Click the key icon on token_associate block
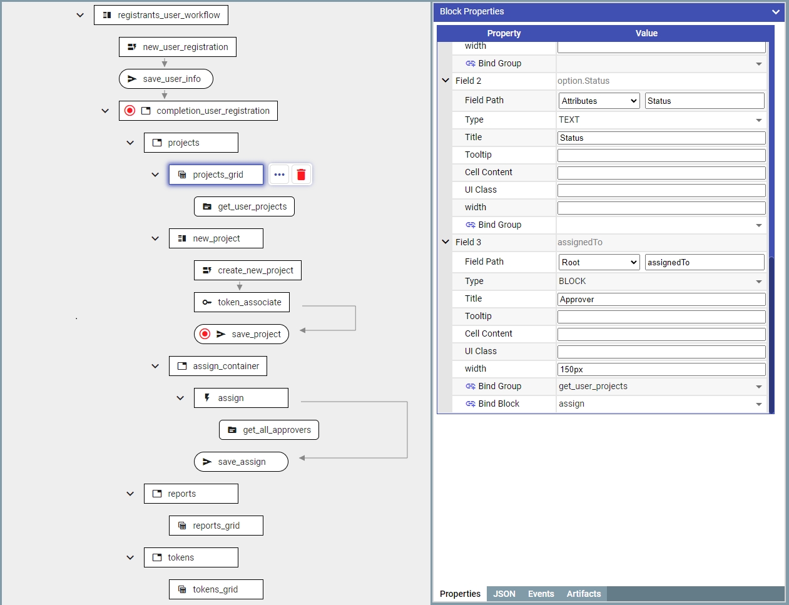789x605 pixels. pyautogui.click(x=207, y=302)
